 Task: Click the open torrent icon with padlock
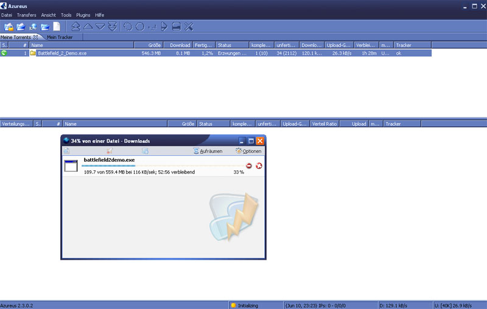pyautogui.click(x=9, y=27)
